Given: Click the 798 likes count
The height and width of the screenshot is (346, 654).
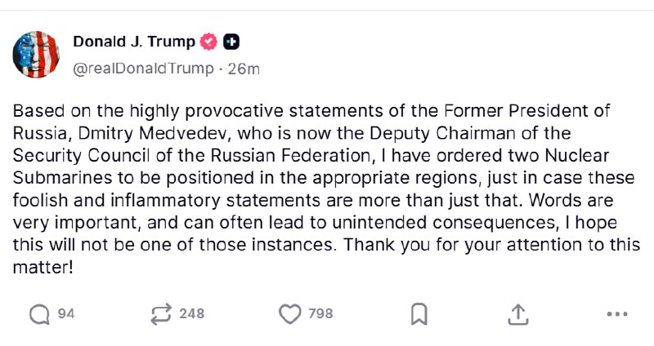Looking at the screenshot, I should point(320,313).
